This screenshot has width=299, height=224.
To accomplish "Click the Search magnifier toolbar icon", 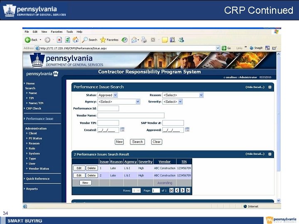I will tap(85, 40).
